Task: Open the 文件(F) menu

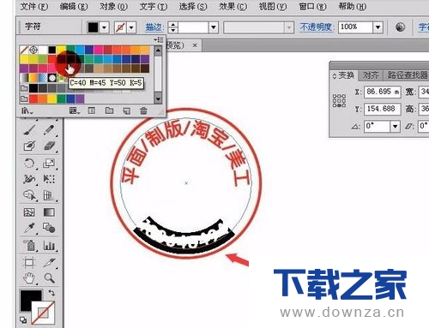Action: 34,6
